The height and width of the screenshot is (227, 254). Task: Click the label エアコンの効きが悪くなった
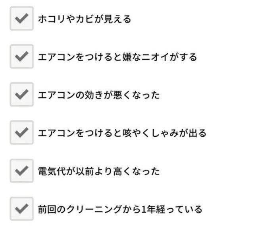click(x=99, y=95)
